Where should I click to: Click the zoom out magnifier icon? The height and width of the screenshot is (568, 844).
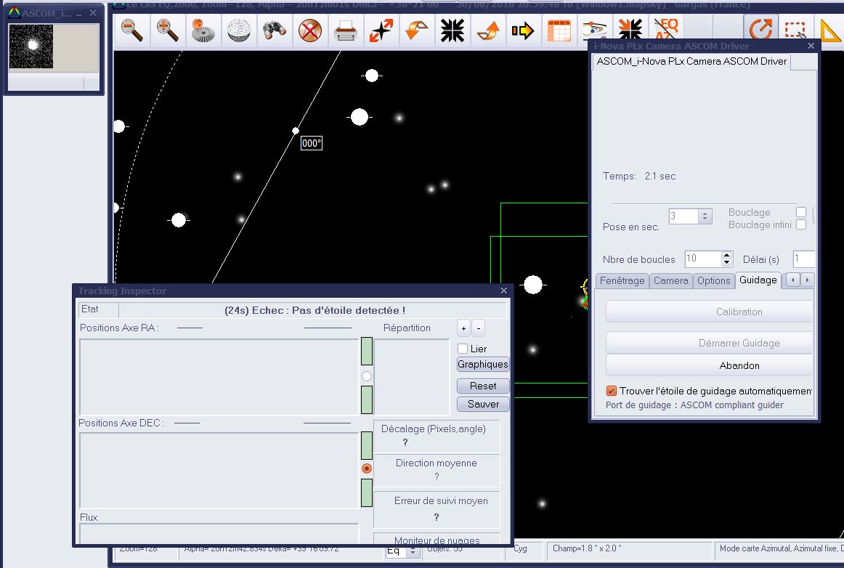[132, 31]
